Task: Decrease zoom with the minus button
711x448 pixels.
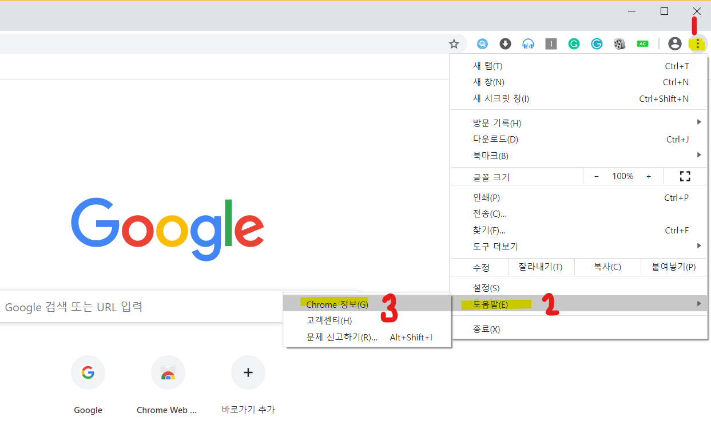Action: (x=597, y=176)
